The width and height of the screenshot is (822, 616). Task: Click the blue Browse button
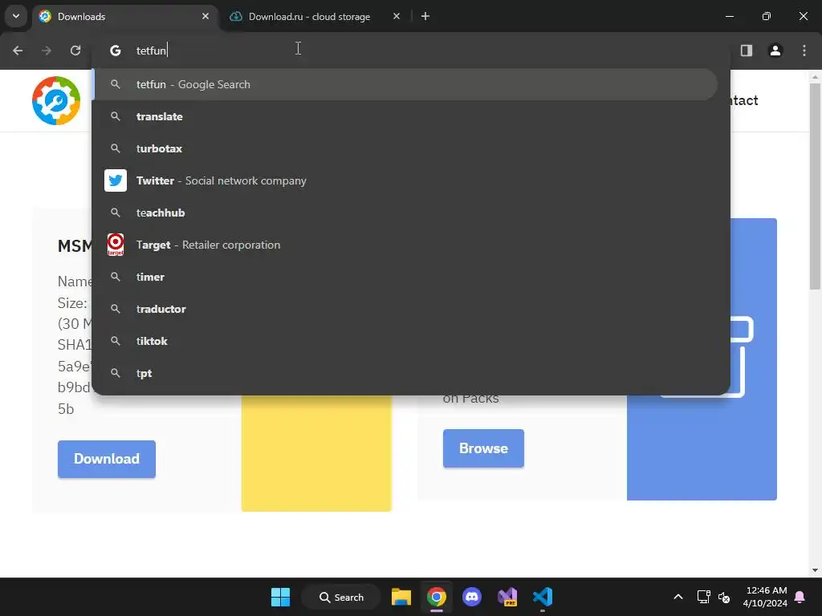point(483,448)
